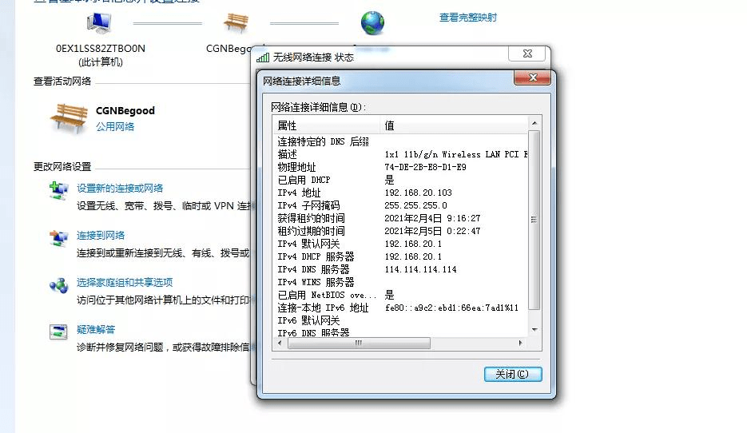Close the 网络连接详细信息 dialog with red X
747x433 pixels.
point(533,77)
